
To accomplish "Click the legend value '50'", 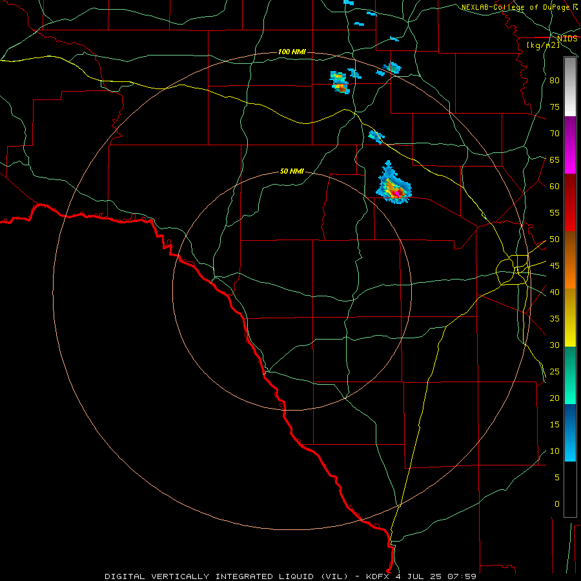I will click(555, 239).
